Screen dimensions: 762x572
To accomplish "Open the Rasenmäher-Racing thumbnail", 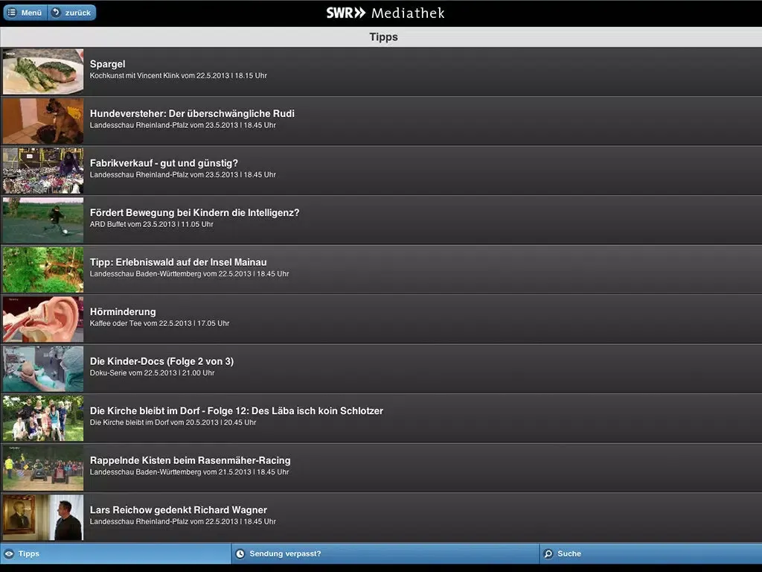I will point(43,468).
